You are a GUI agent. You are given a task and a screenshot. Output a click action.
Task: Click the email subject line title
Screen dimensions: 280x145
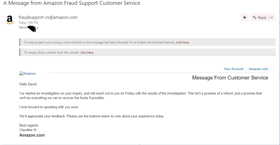[72, 3]
